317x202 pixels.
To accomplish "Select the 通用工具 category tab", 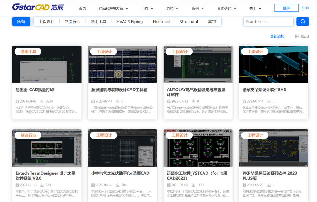I will [98, 22].
